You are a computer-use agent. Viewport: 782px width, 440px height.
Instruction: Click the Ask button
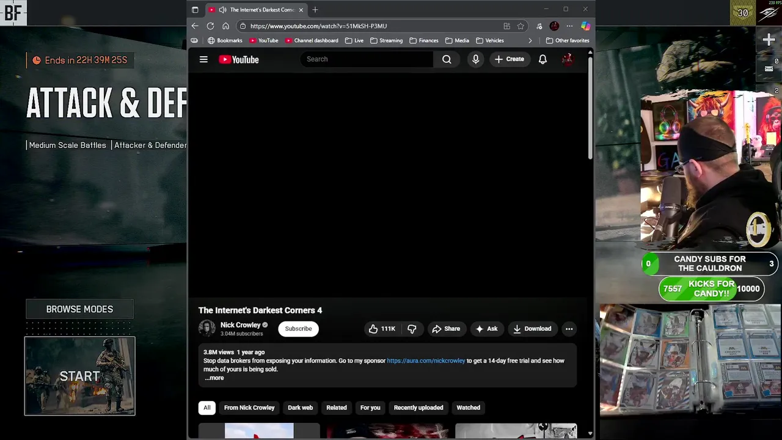click(x=486, y=329)
